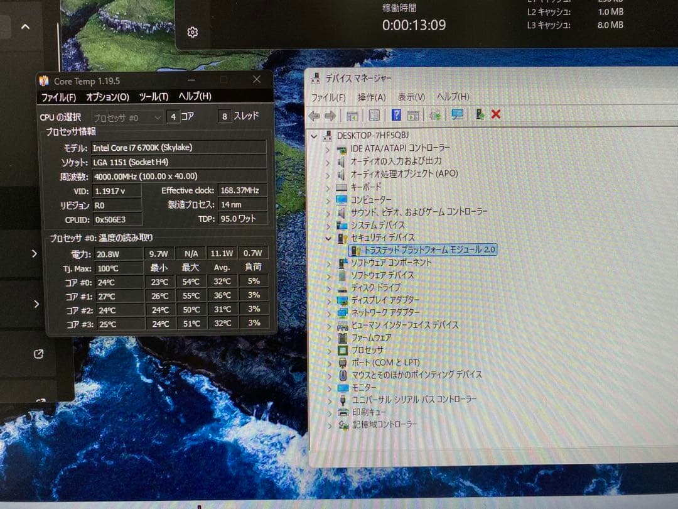Select トラステッド プラットフォーム モジュール 2.0
678x509 pixels.
(x=422, y=249)
